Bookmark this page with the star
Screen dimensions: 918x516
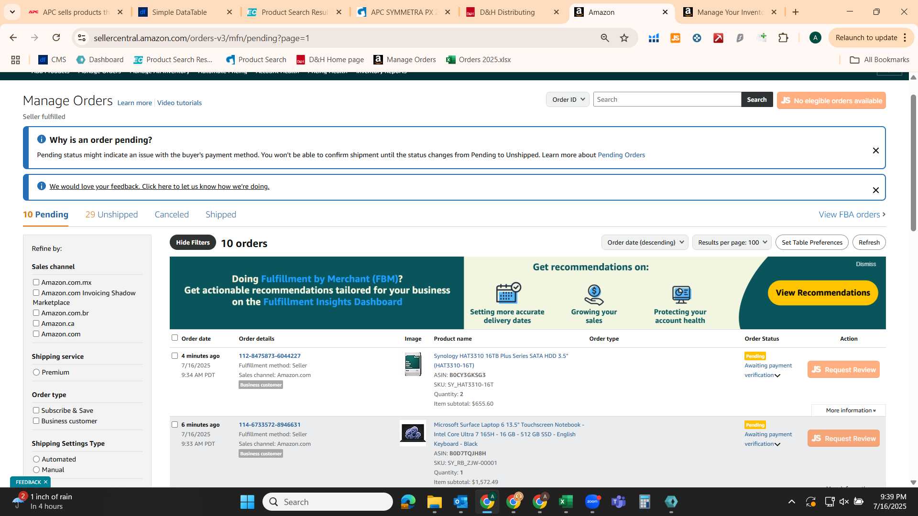(x=624, y=38)
